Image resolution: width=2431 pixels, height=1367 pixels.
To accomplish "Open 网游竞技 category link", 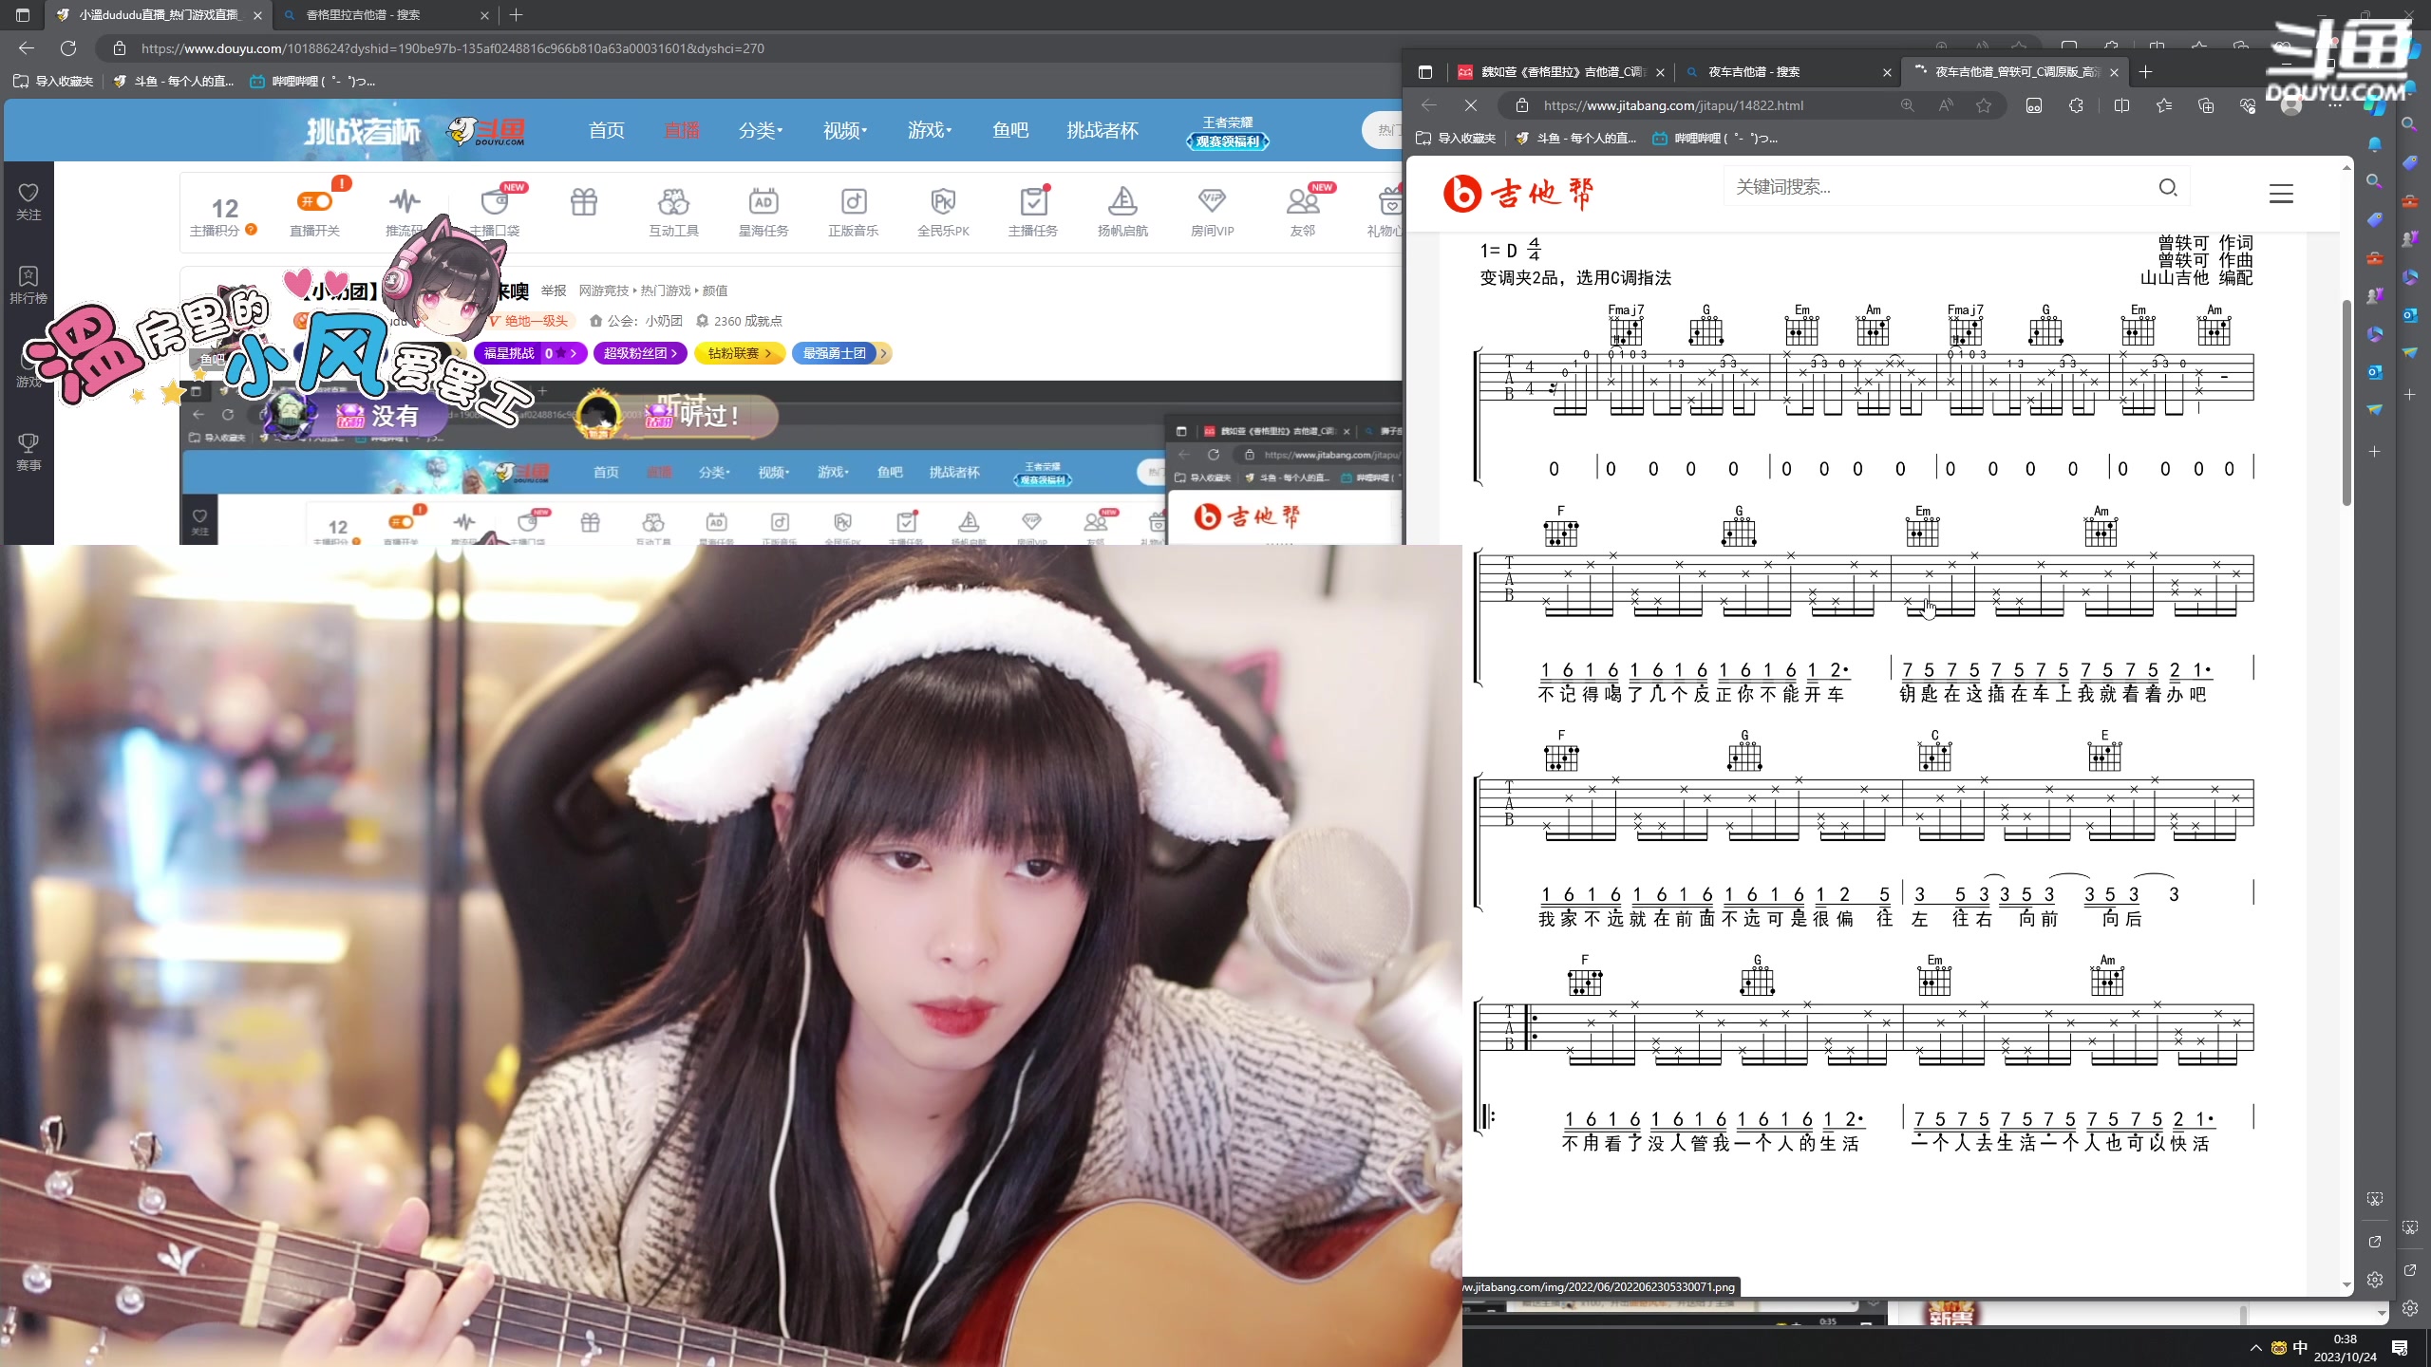I will point(604,290).
